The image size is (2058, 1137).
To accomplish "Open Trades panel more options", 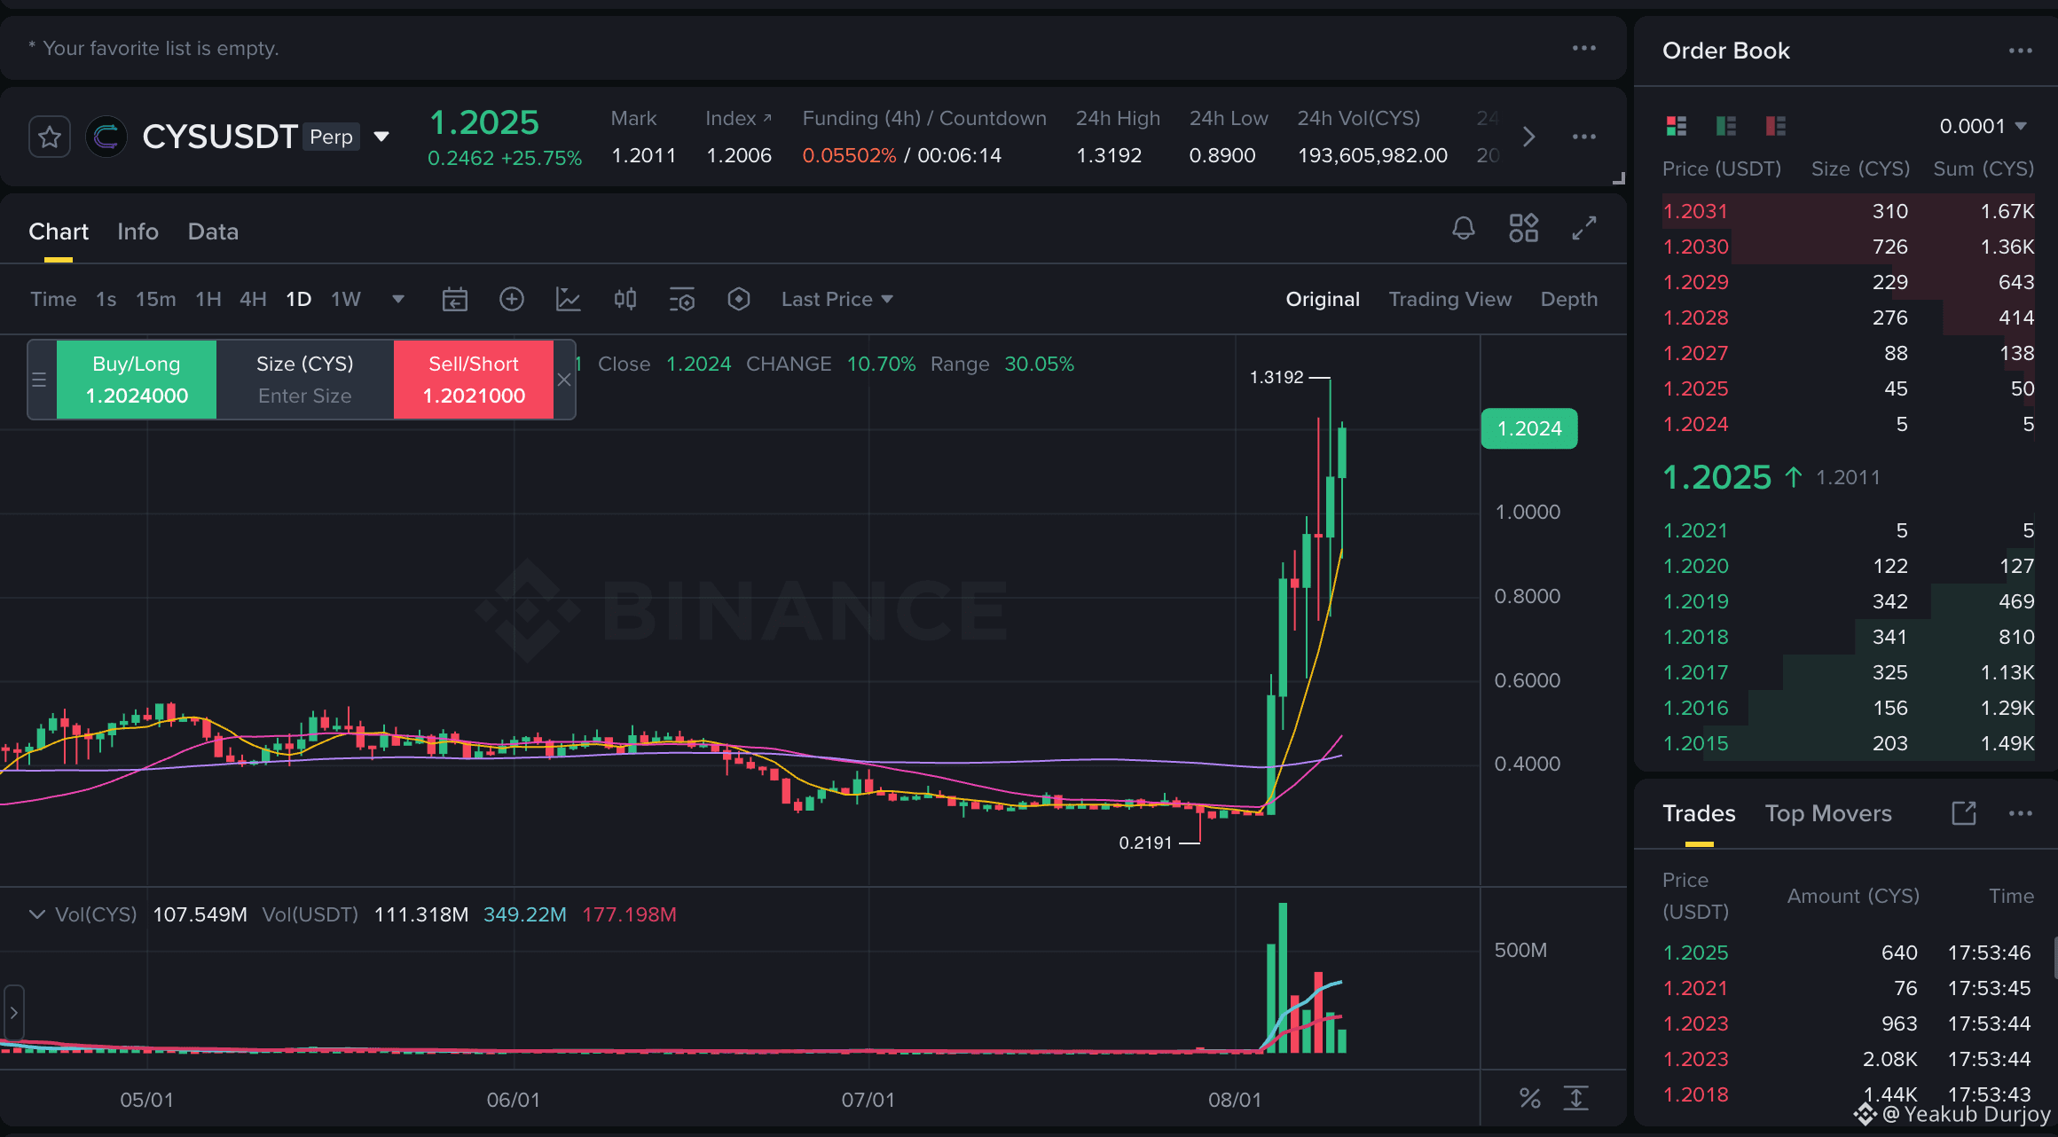I will click(2021, 813).
